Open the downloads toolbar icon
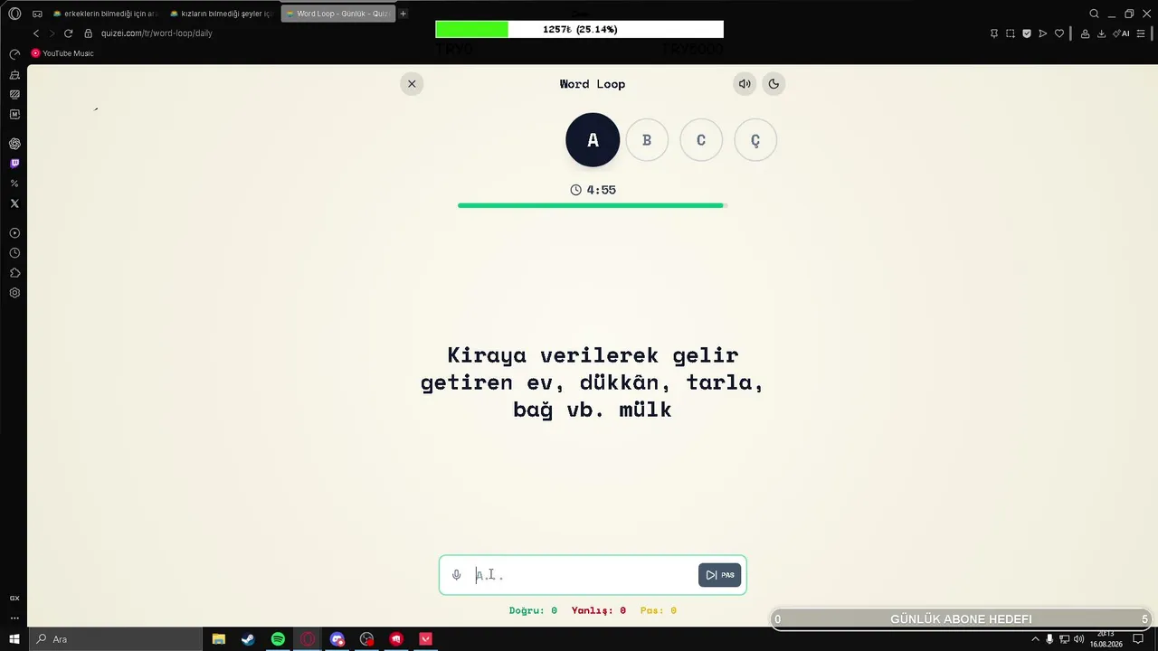 coord(1101,33)
